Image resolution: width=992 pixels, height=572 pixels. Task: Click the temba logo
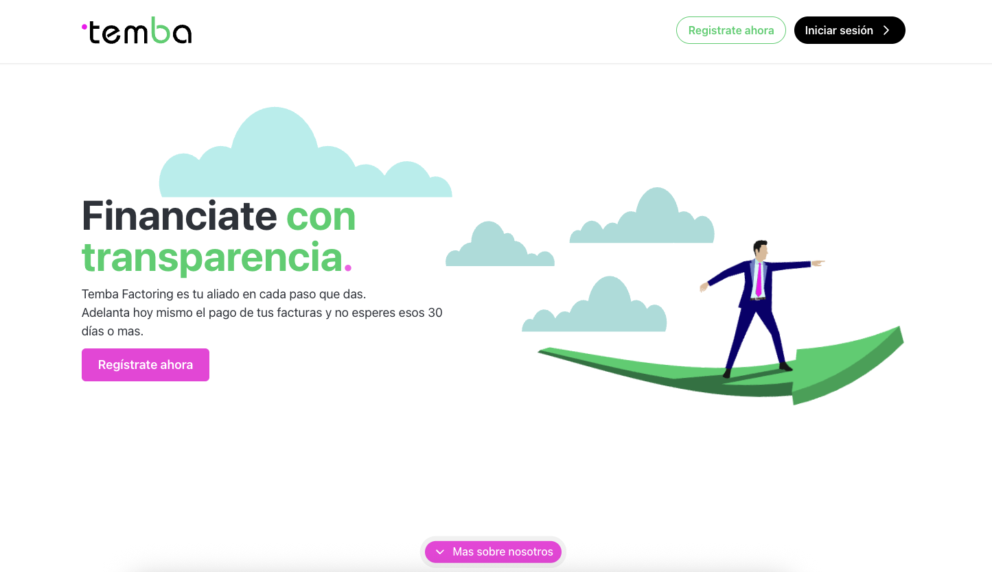pos(137,30)
